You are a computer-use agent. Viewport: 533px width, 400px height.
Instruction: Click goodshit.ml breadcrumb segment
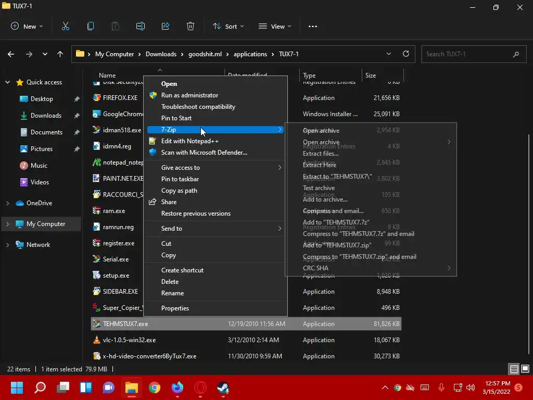click(x=205, y=54)
